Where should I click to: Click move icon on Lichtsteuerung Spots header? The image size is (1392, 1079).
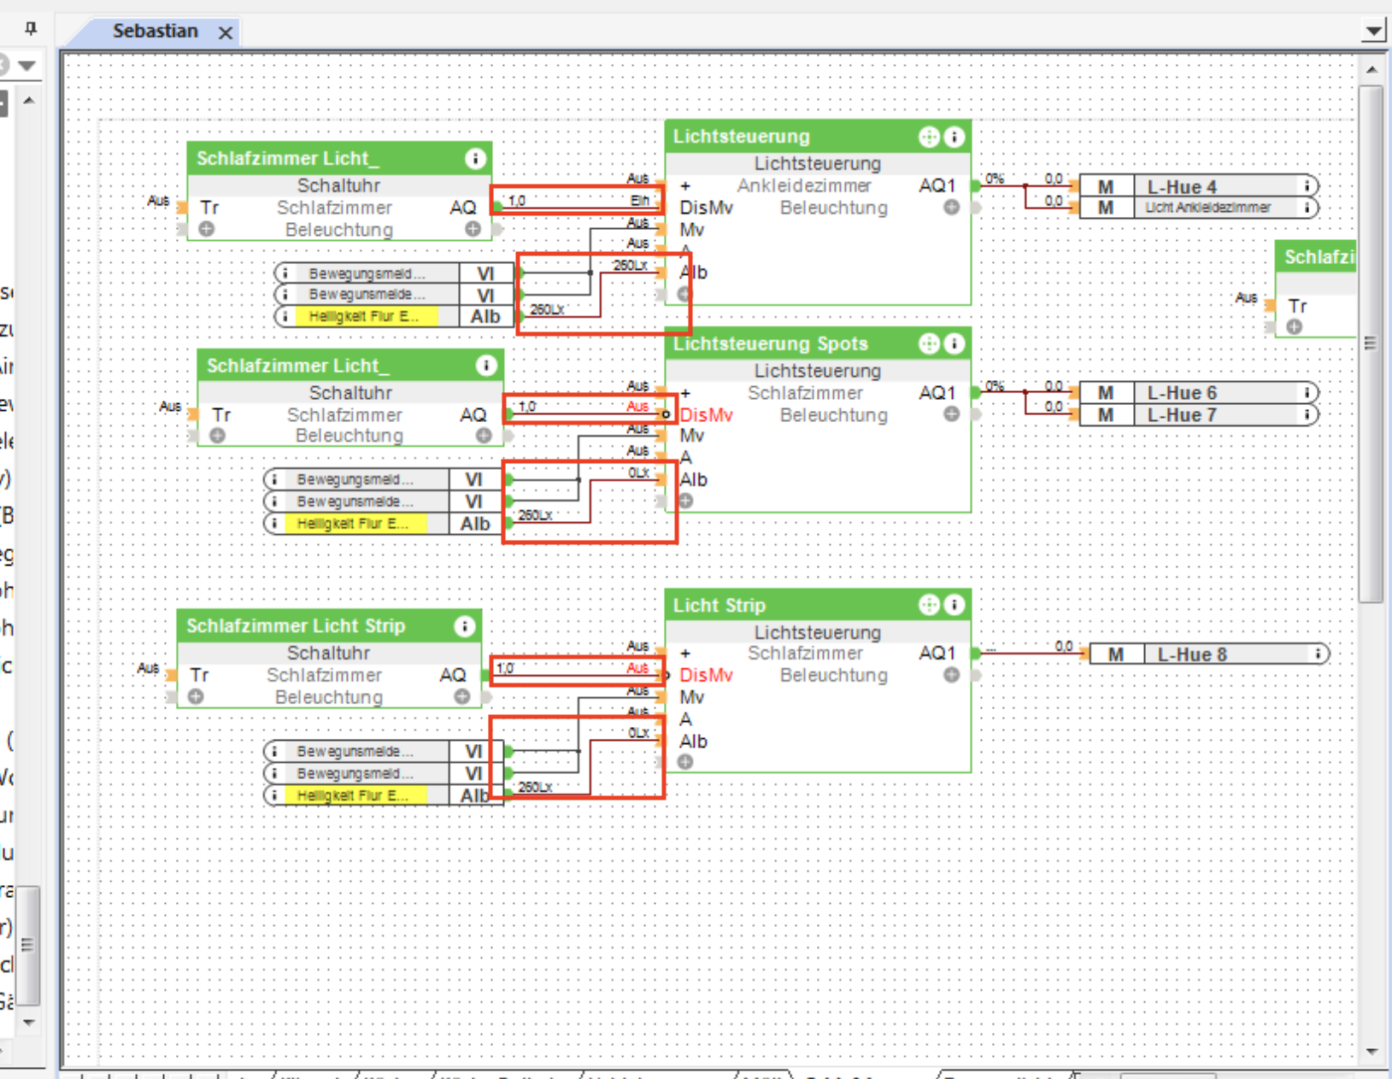(929, 343)
